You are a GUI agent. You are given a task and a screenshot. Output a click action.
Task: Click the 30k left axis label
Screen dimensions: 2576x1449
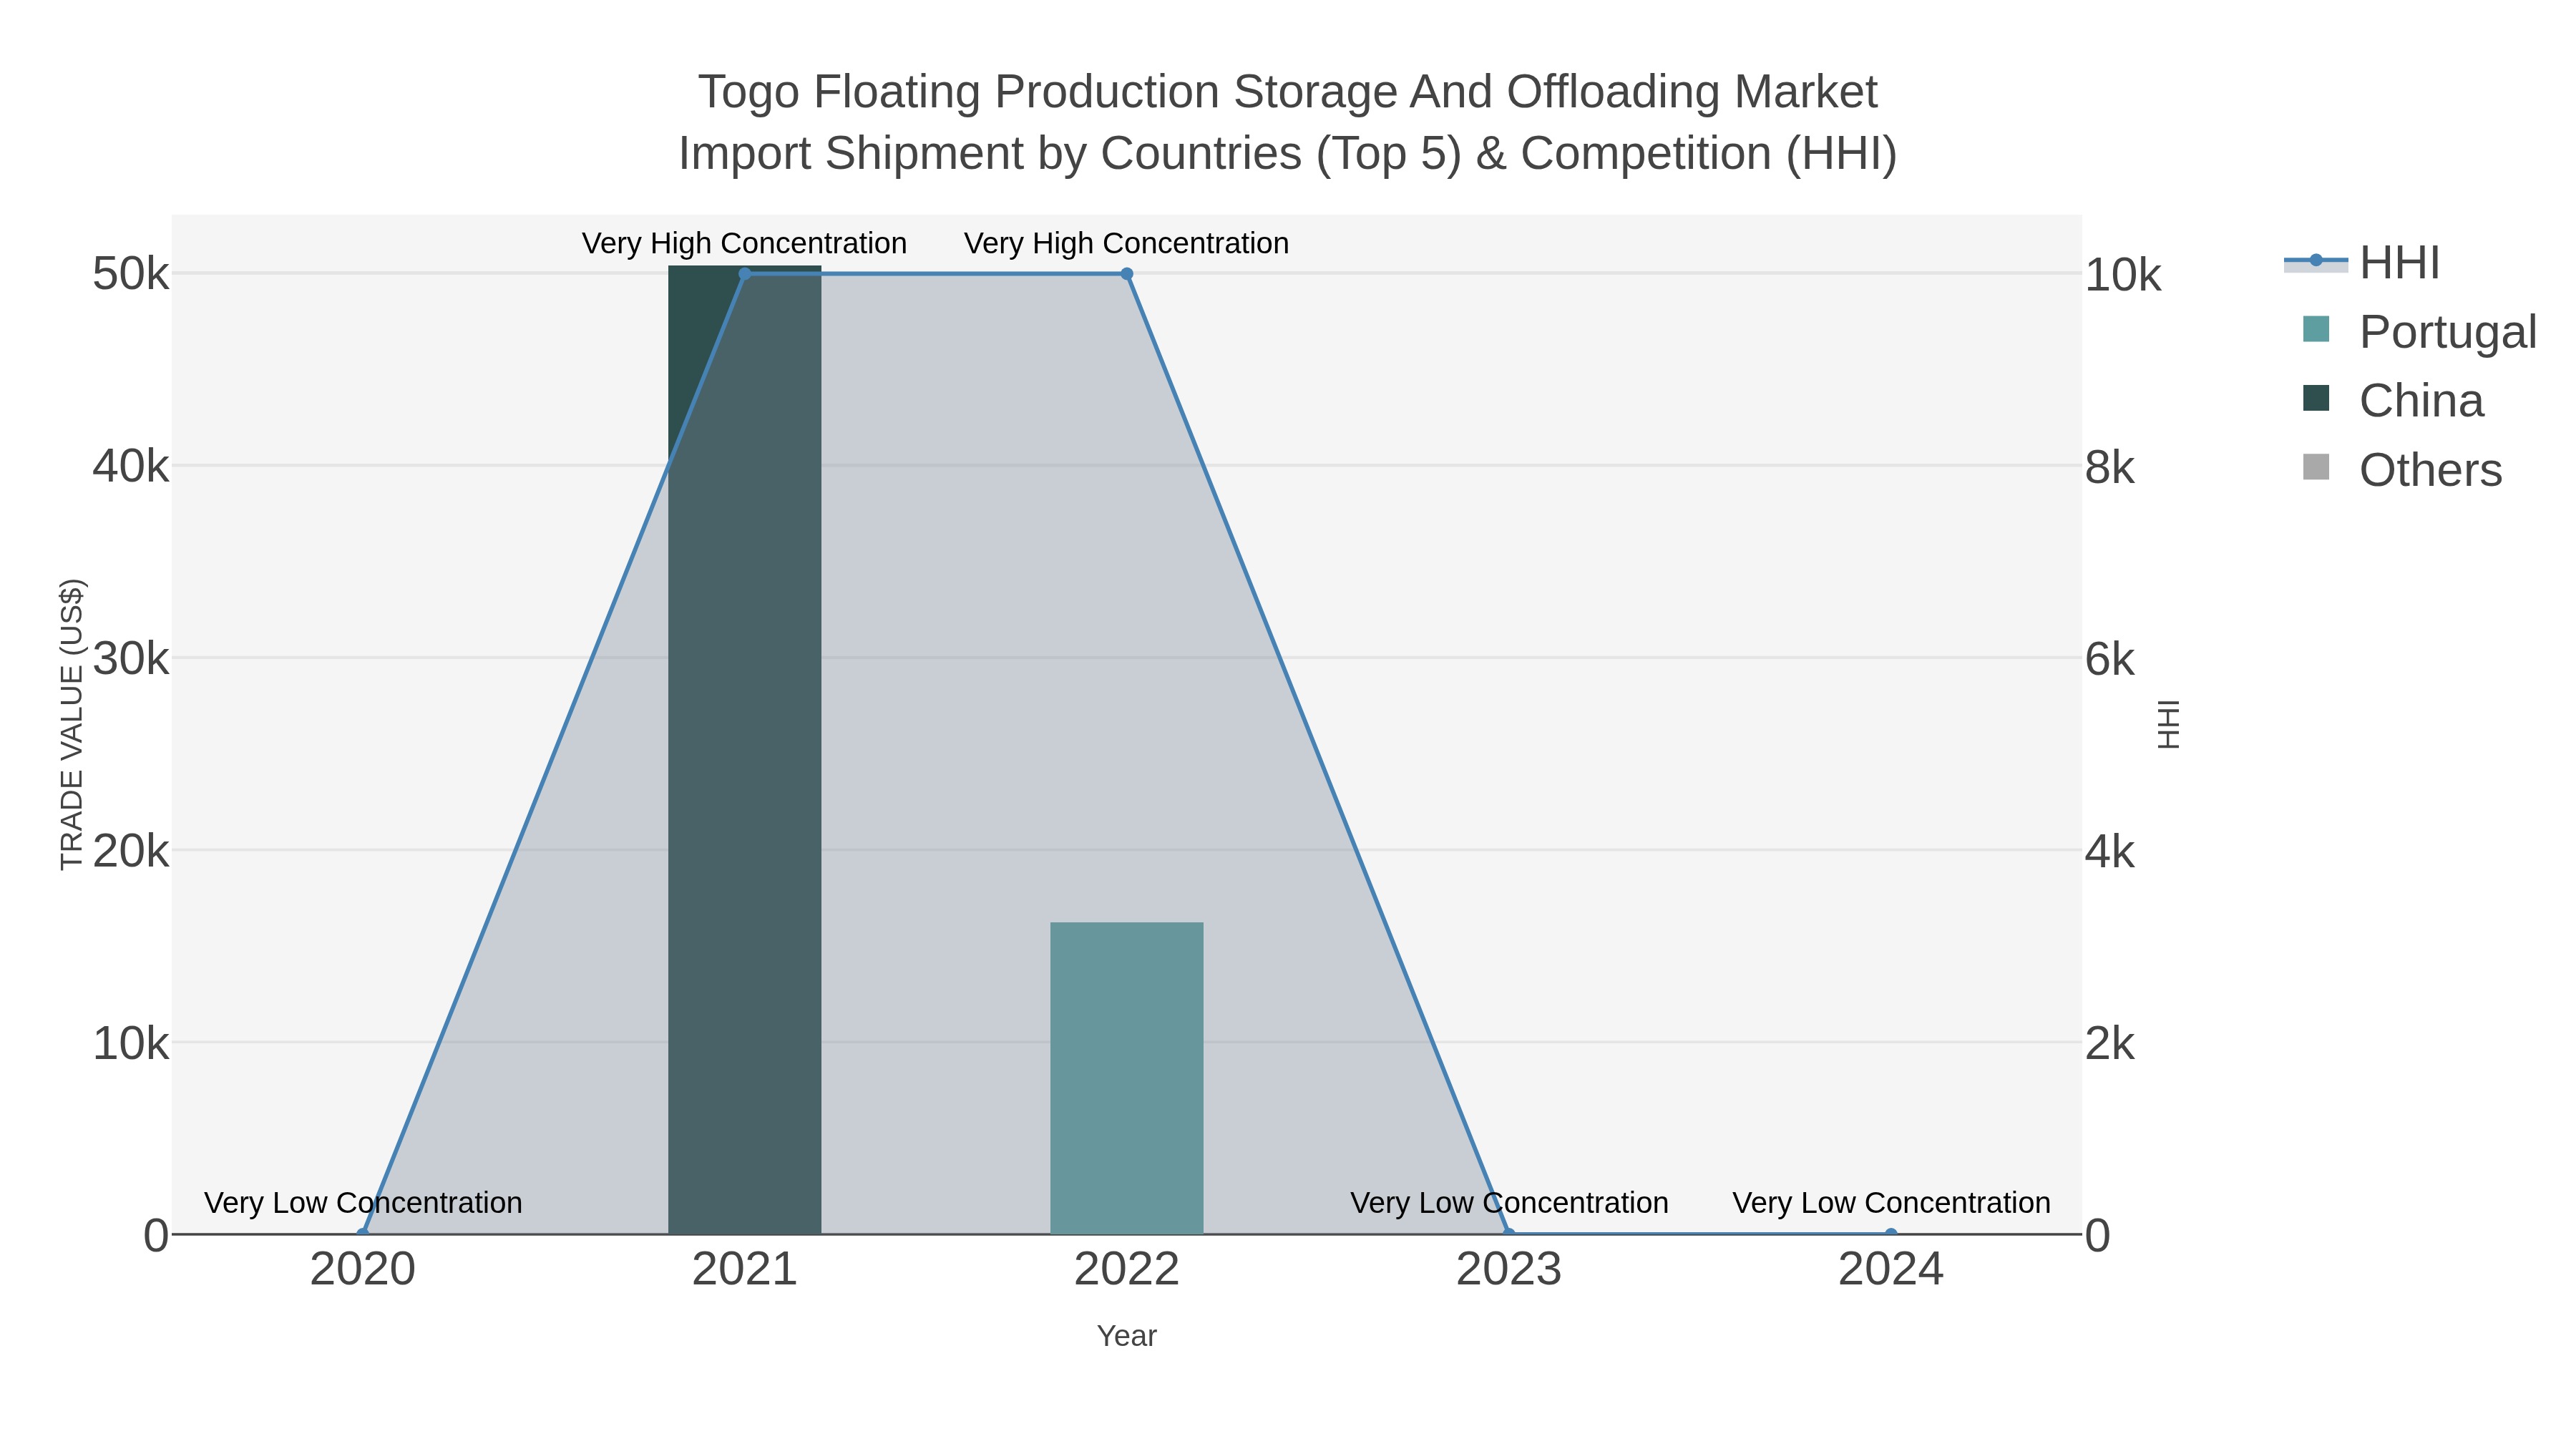(131, 659)
